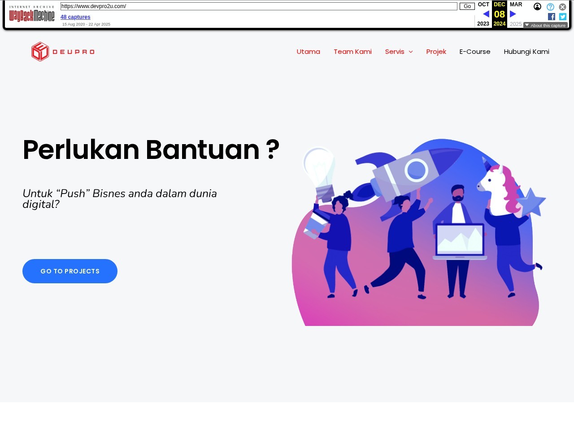Open Wayback help question mark icon
Screen dimensions: 574x431
(x=550, y=7)
